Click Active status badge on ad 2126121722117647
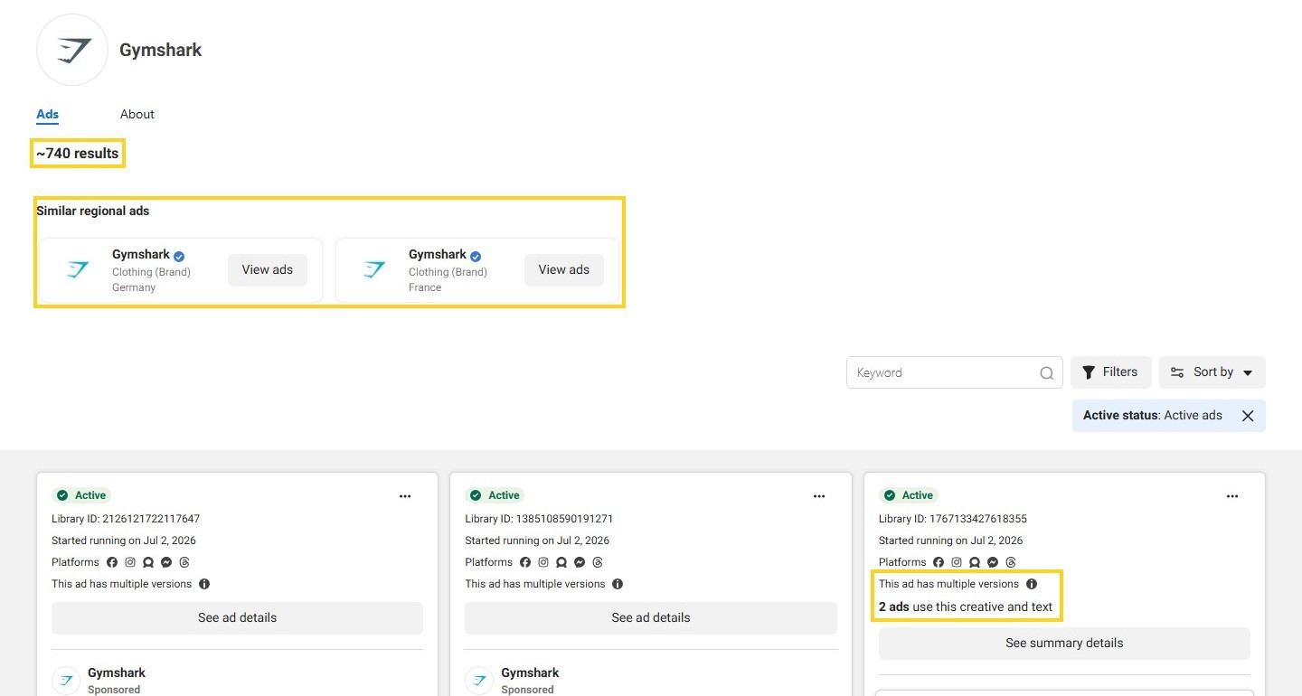Screen dimensions: 1302x696 click(x=80, y=495)
